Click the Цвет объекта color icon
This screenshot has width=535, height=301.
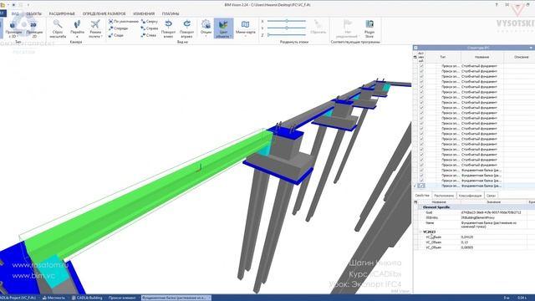tap(223, 25)
